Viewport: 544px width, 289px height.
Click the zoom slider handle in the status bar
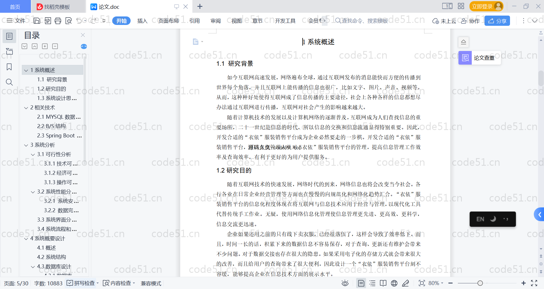(480, 283)
